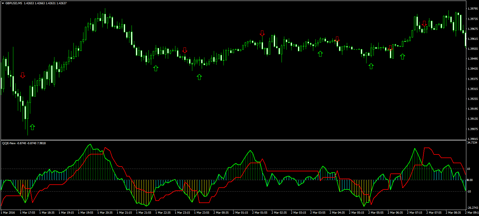Click the 1.39795 price on the price scale
The height and width of the screenshot is (216, 479).
(472, 9)
